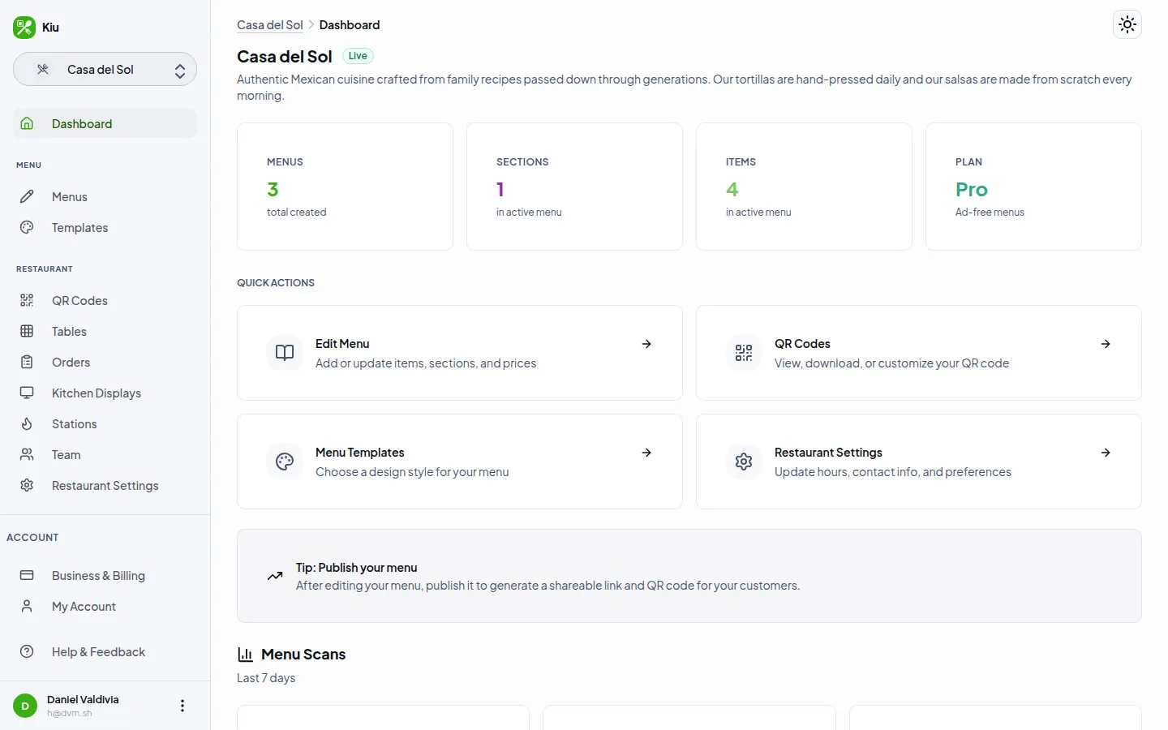Open Team in the sidebar

pos(105,454)
